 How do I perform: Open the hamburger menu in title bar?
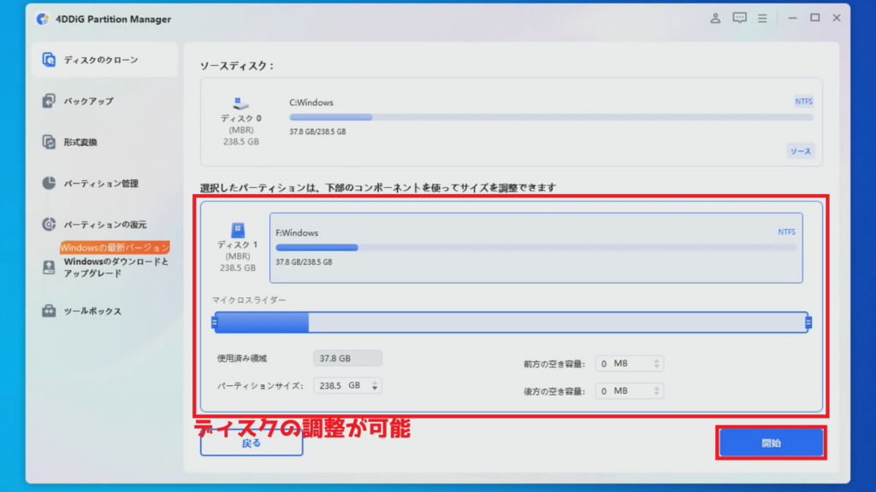pos(762,18)
